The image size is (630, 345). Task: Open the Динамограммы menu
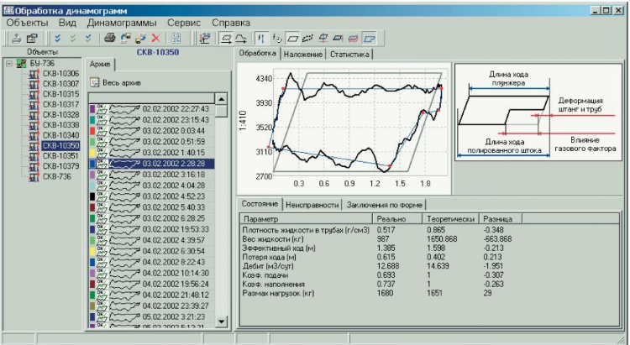(x=122, y=23)
